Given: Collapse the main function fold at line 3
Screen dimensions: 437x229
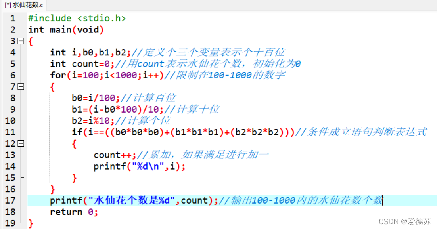Looking at the screenshot, I should click(21, 41).
